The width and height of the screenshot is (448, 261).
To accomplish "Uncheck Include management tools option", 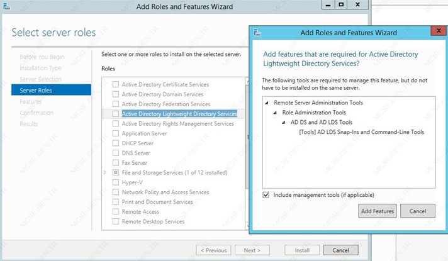I will pos(266,195).
